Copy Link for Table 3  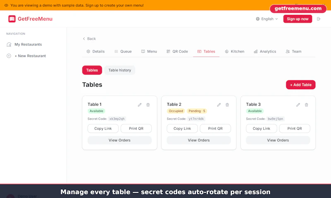pos(261,129)
